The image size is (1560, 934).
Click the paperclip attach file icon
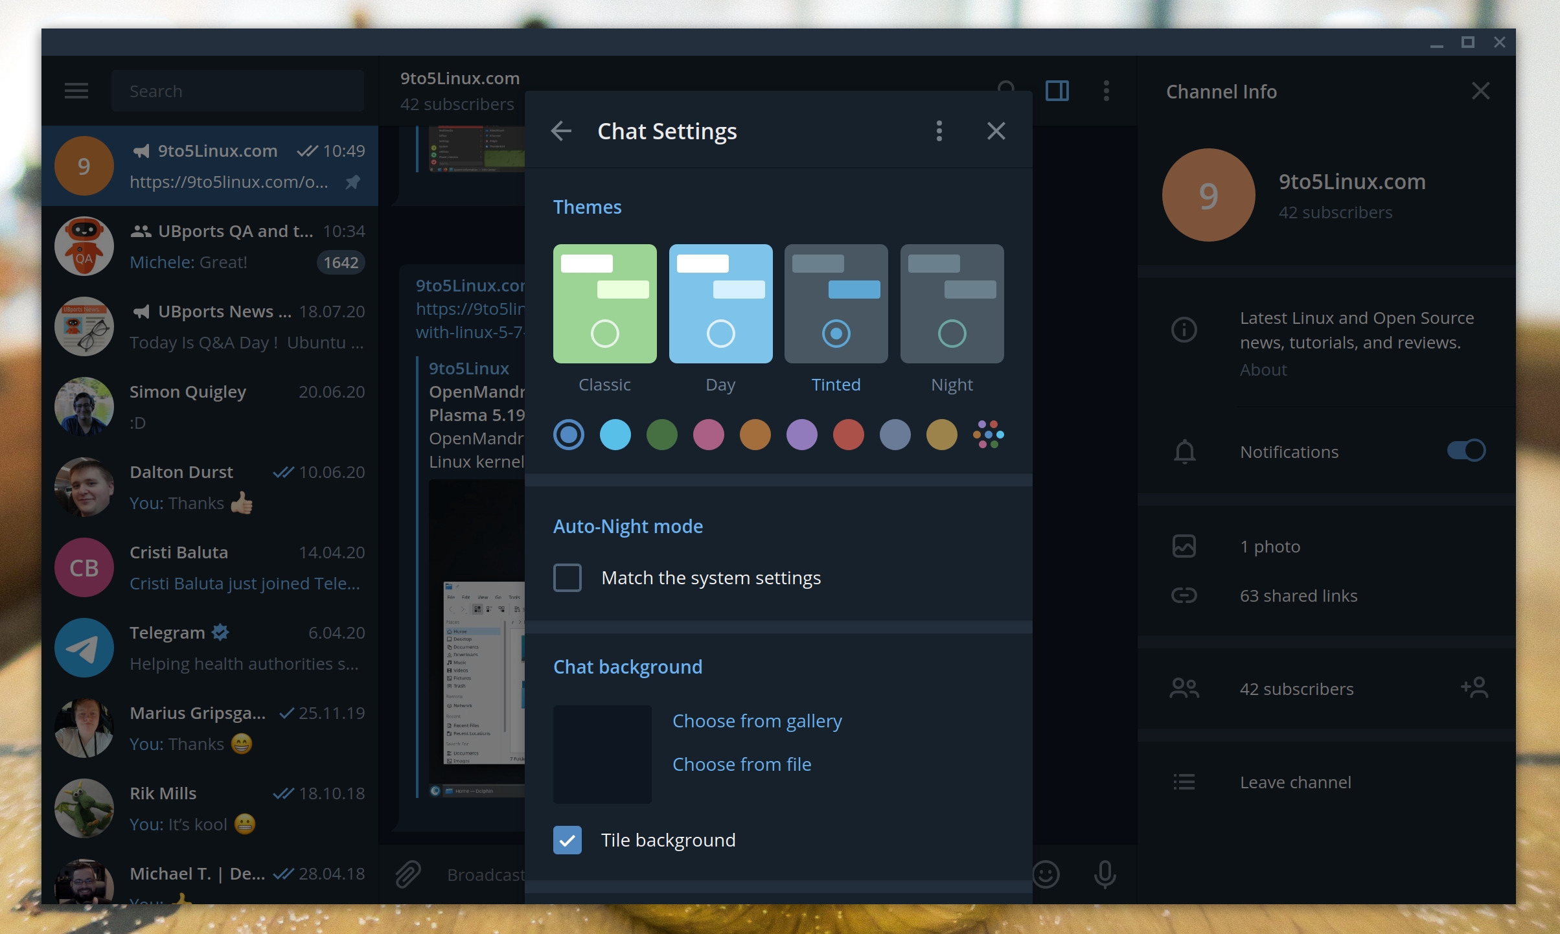point(408,874)
